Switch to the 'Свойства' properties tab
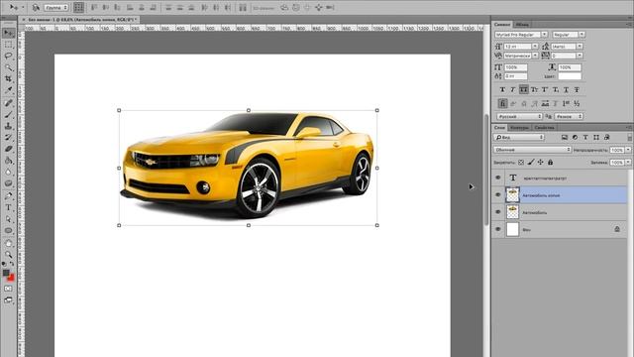Viewport: 634px width, 357px height. [544, 128]
